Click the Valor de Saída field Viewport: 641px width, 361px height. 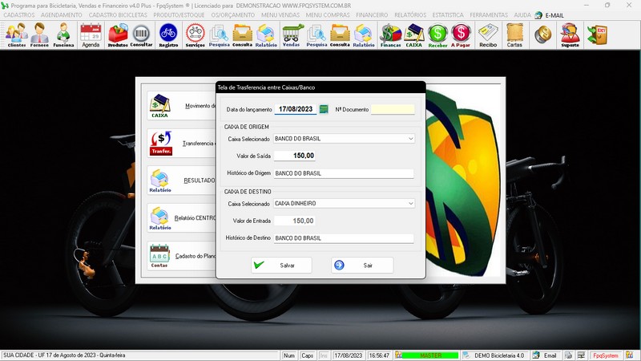[295, 156]
